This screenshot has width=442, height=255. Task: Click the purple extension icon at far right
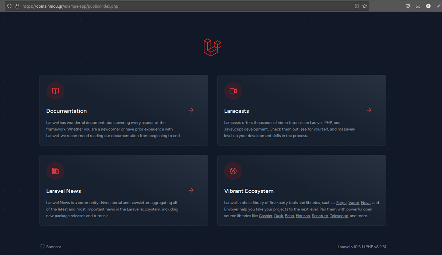pyautogui.click(x=438, y=6)
